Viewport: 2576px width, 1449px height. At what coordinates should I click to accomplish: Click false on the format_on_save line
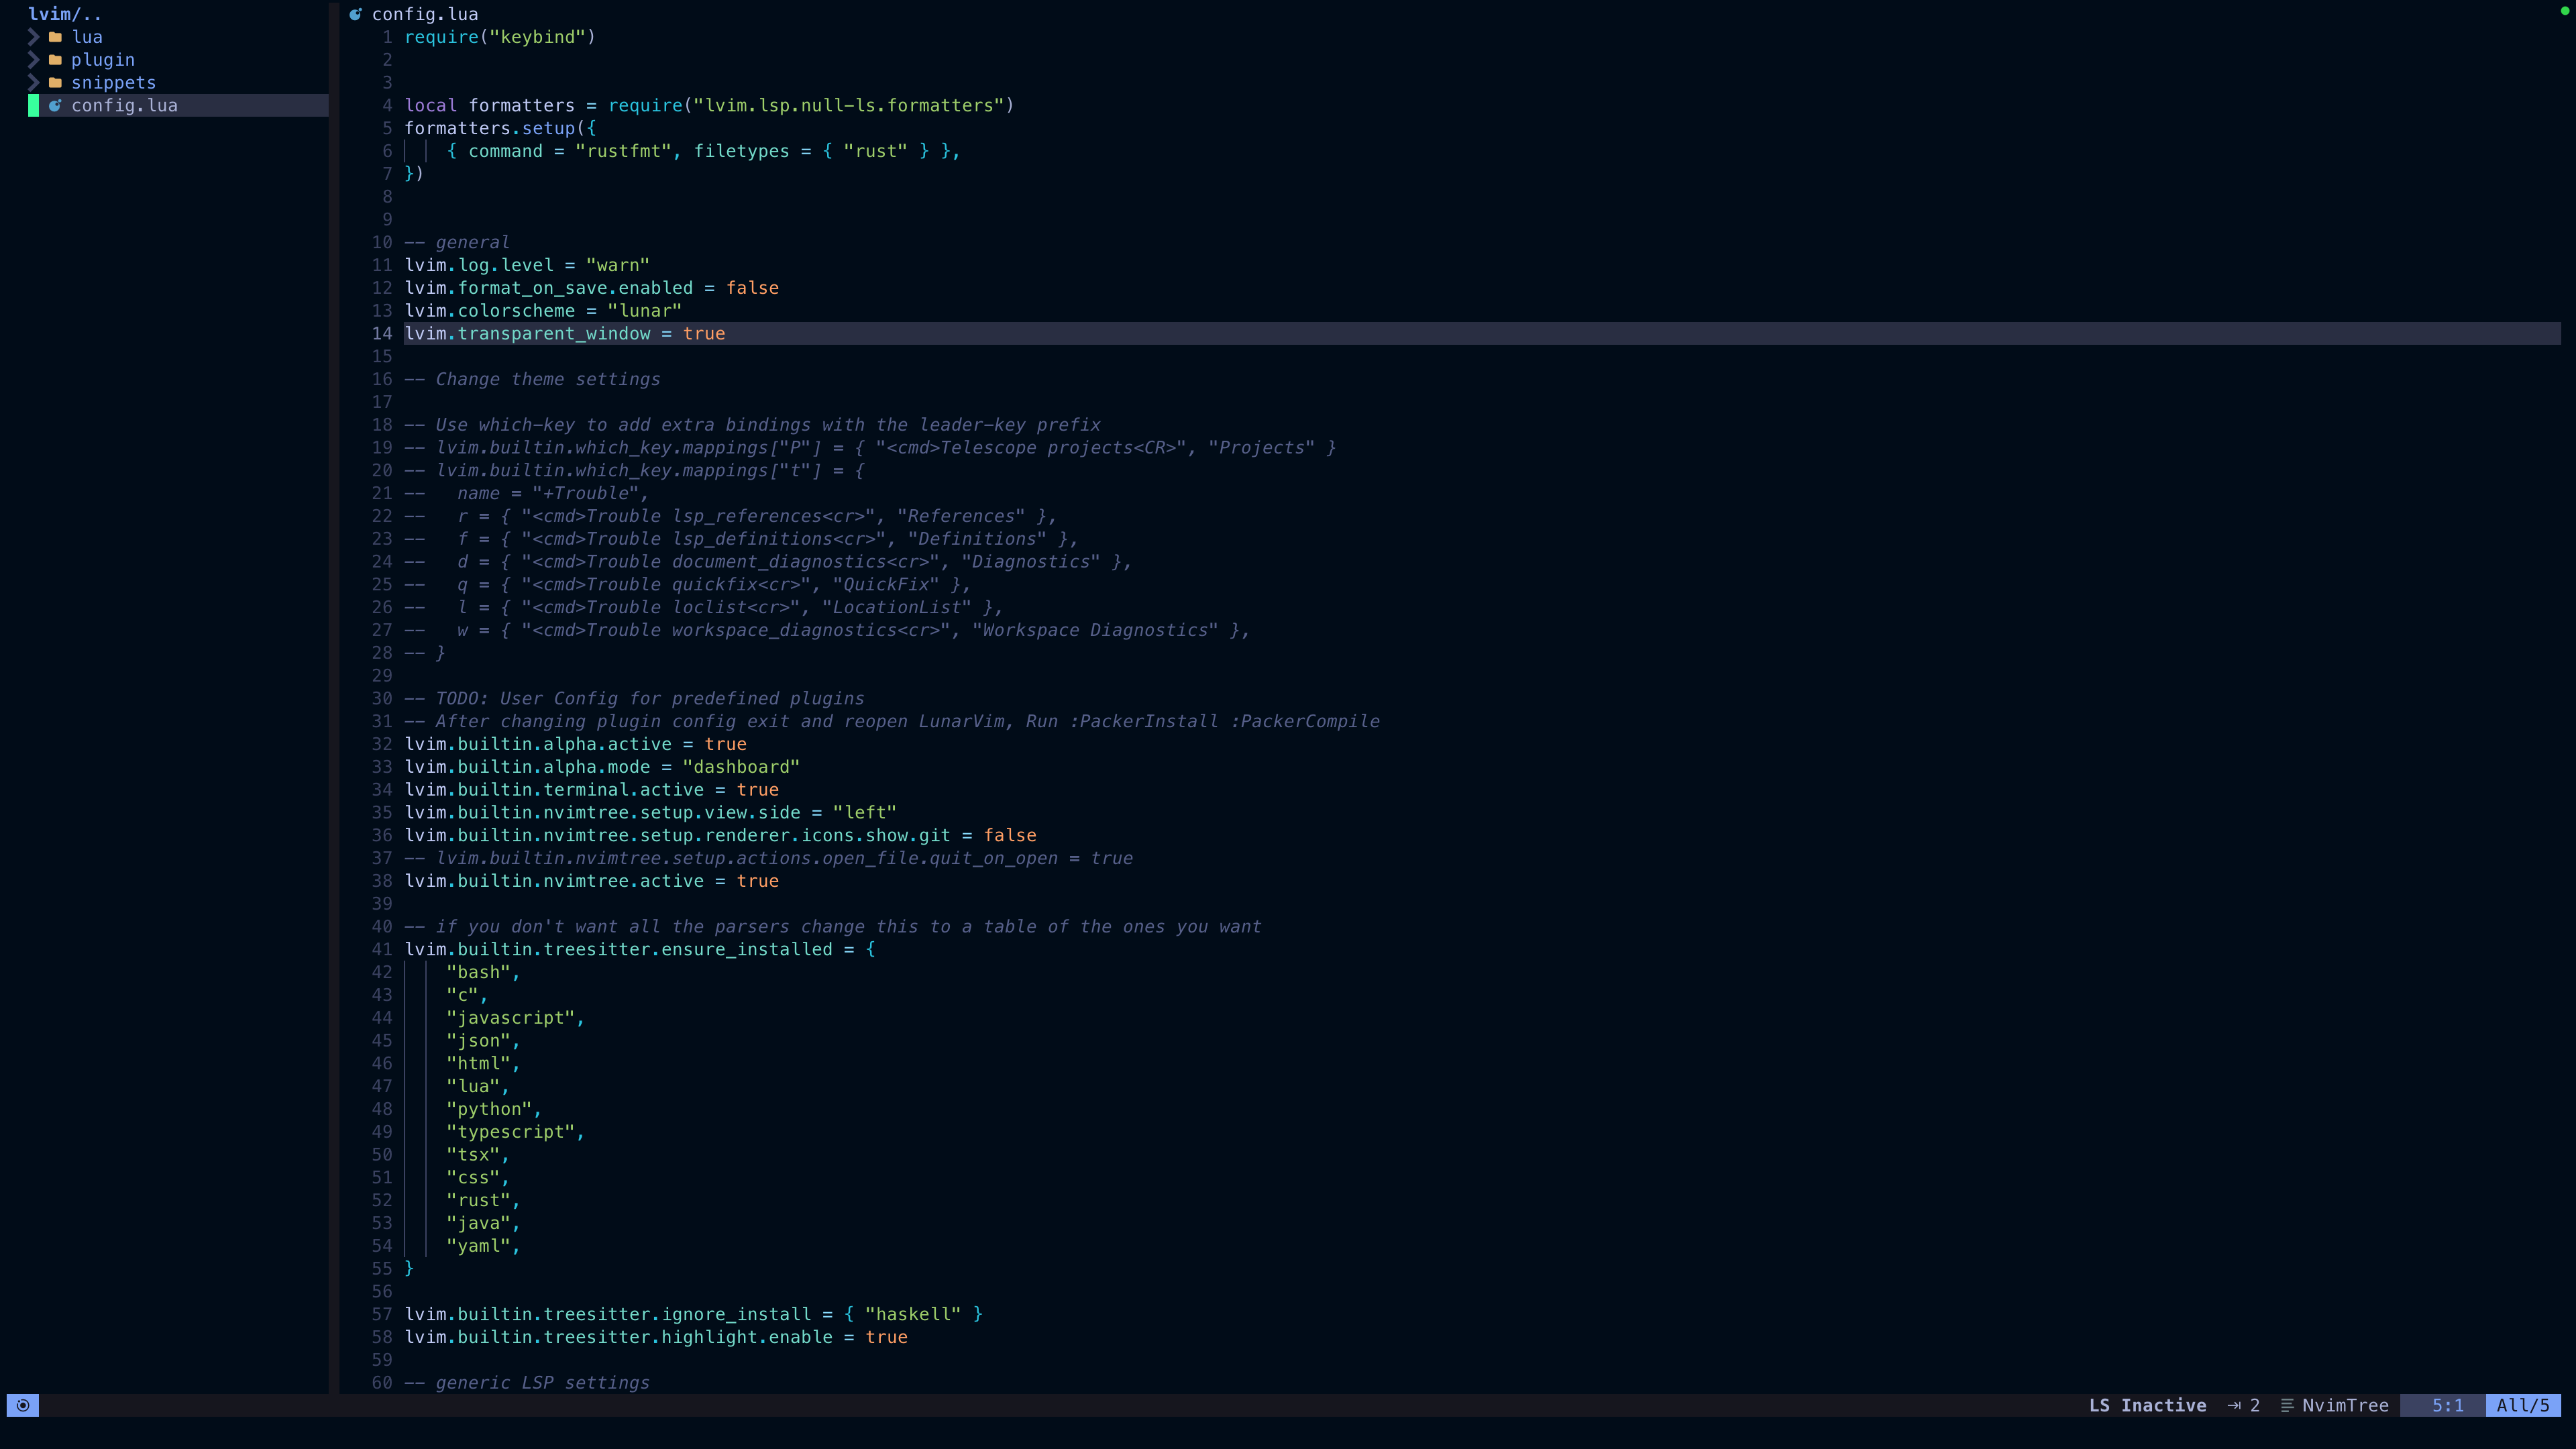(x=753, y=288)
